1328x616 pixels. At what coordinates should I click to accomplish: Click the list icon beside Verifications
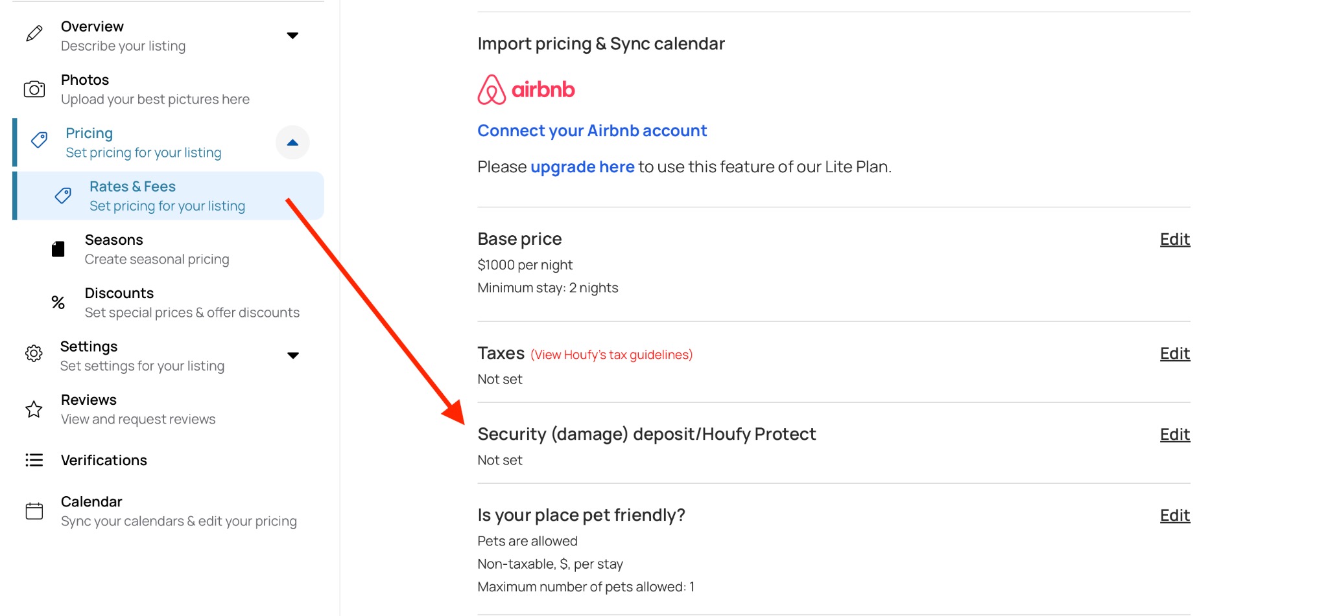34,461
